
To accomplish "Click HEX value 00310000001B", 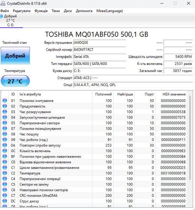I will pyautogui.click(x=173, y=173).
